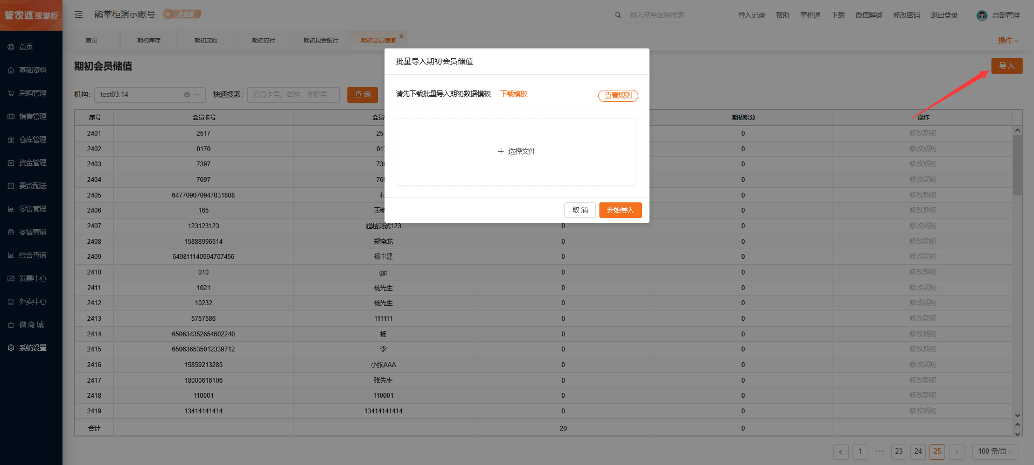This screenshot has height=465, width=1034.
Task: Open 下载 in the header
Action: click(838, 15)
